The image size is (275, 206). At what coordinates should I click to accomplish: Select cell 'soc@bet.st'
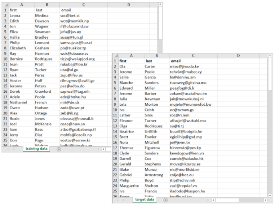pos(84,16)
